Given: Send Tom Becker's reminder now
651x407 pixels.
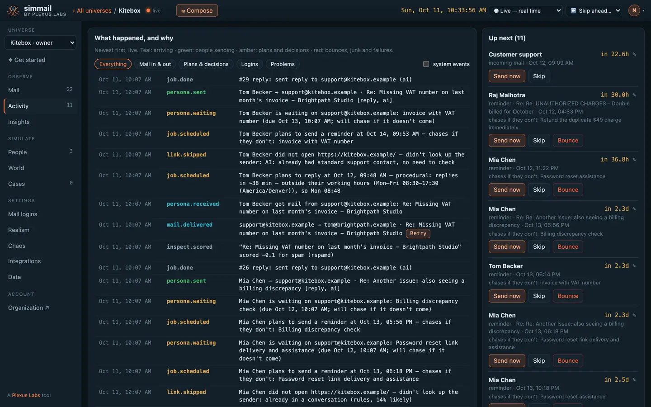Looking at the screenshot, I should 507,296.
